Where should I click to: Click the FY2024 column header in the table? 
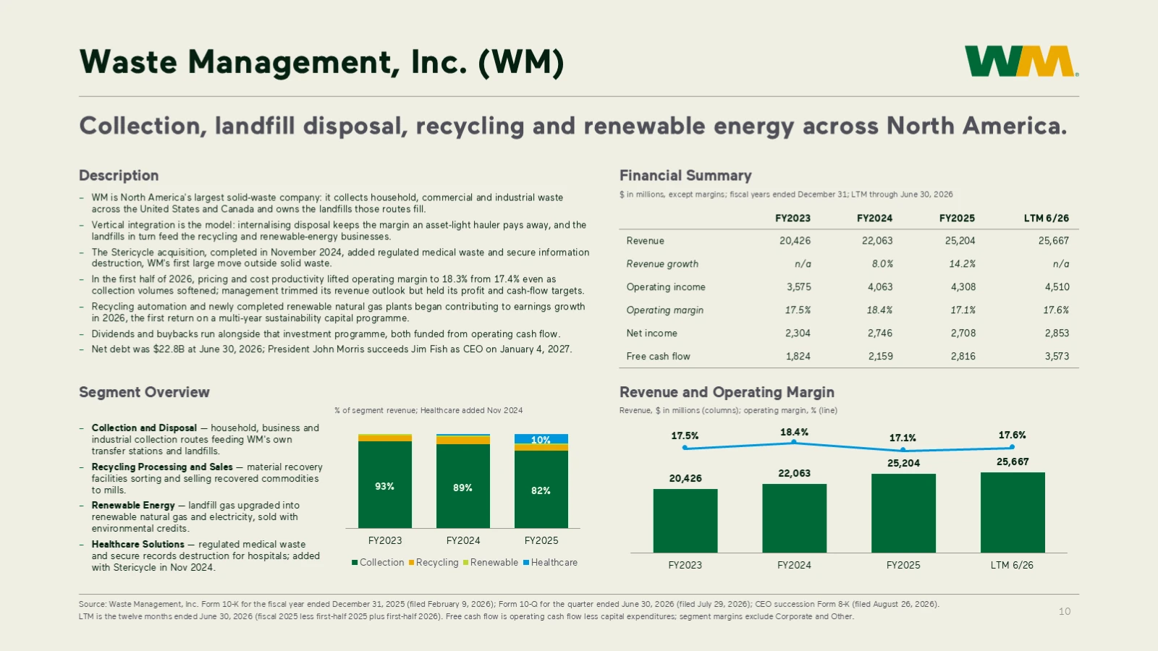point(874,218)
